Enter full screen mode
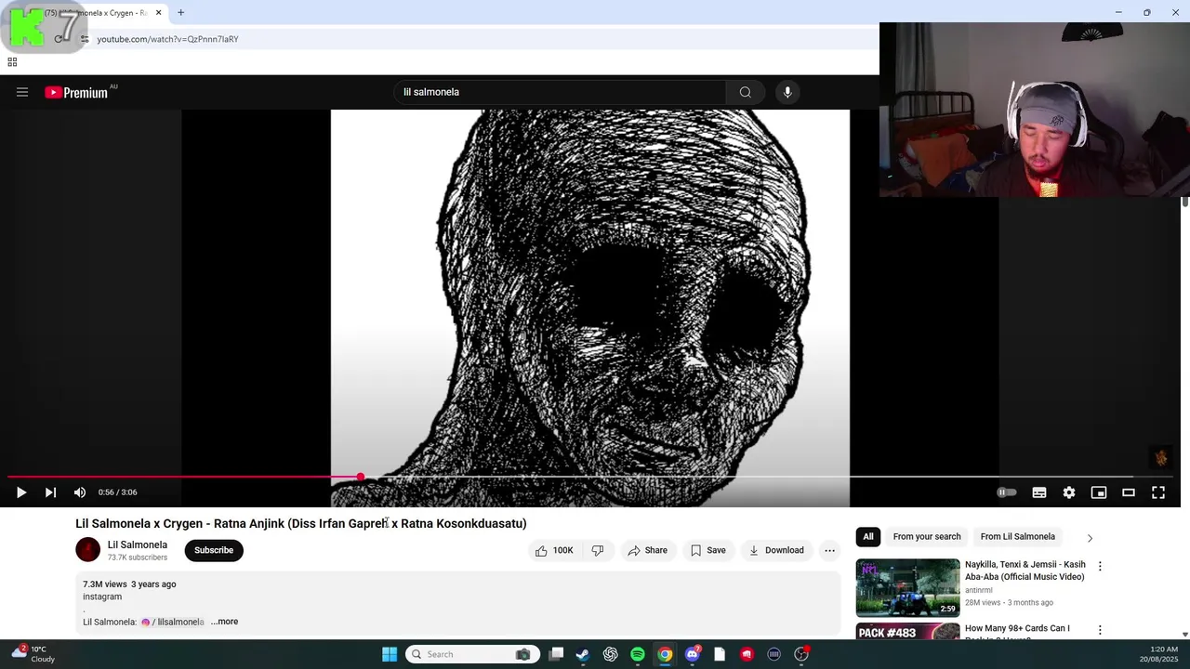 tap(1158, 492)
